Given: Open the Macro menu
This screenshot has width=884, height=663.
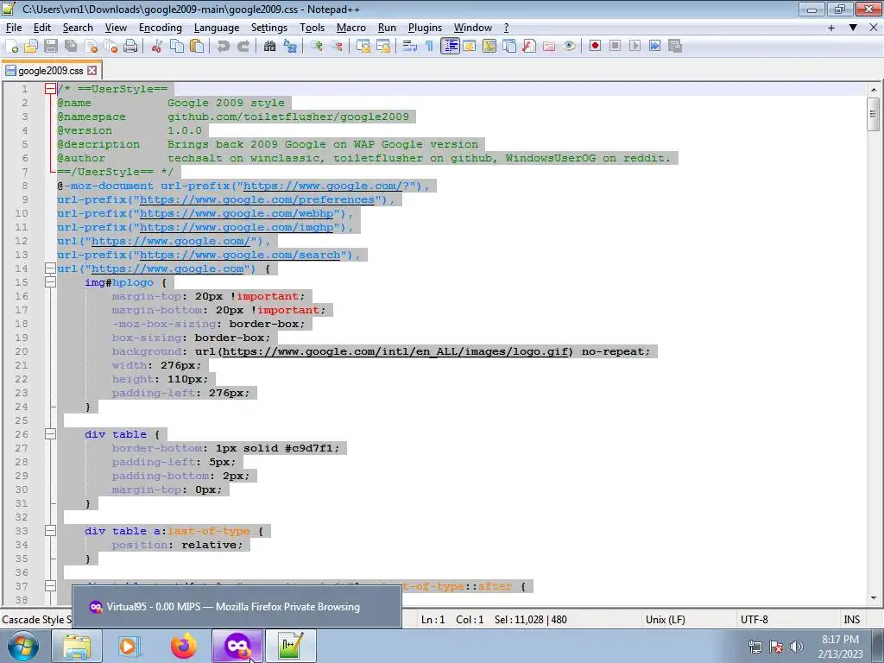Looking at the screenshot, I should (351, 28).
